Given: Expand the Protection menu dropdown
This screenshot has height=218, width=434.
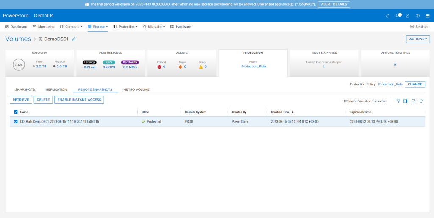Looking at the screenshot, I should (125, 27).
